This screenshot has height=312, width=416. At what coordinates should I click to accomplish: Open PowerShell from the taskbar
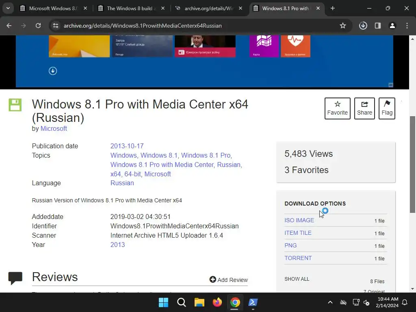click(x=253, y=302)
